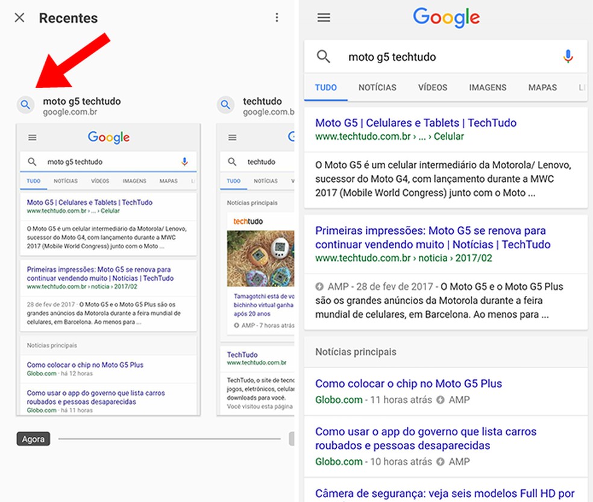The height and width of the screenshot is (502, 593).
Task: Open the "moto g5 techtudo" recent card title
Action: pyautogui.click(x=82, y=101)
